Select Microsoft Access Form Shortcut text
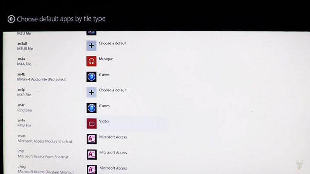Image resolution: width=310 pixels, height=174 pixels. (x=43, y=157)
